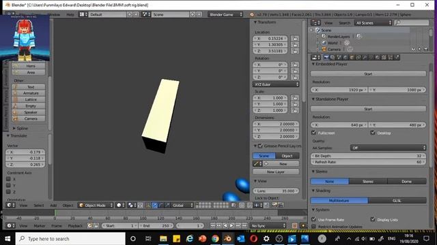Open the Blender icon on Windows taskbar
Screen dimensions: 437x245
(227, 239)
